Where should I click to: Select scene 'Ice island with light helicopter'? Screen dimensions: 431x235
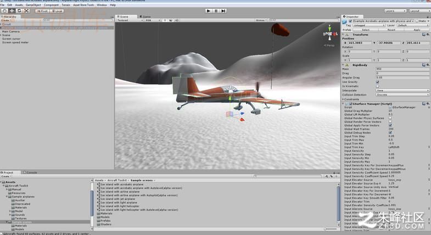tap(118, 206)
